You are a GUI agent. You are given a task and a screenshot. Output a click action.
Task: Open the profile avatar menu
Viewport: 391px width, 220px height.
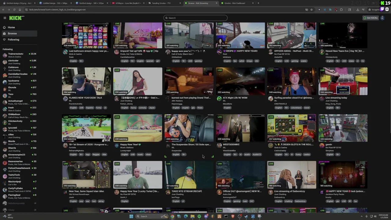pos(382,18)
